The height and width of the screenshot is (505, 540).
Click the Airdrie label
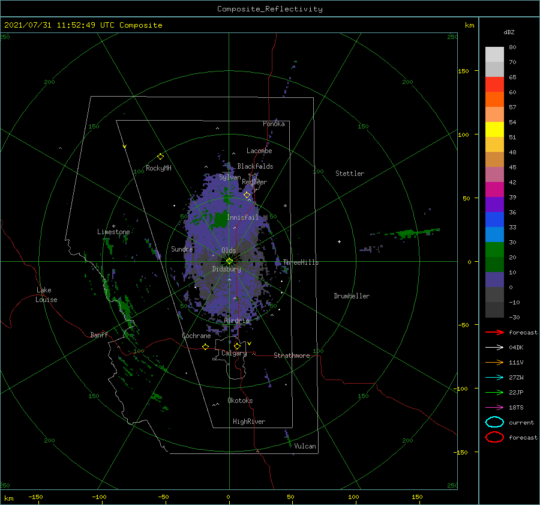pyautogui.click(x=236, y=321)
